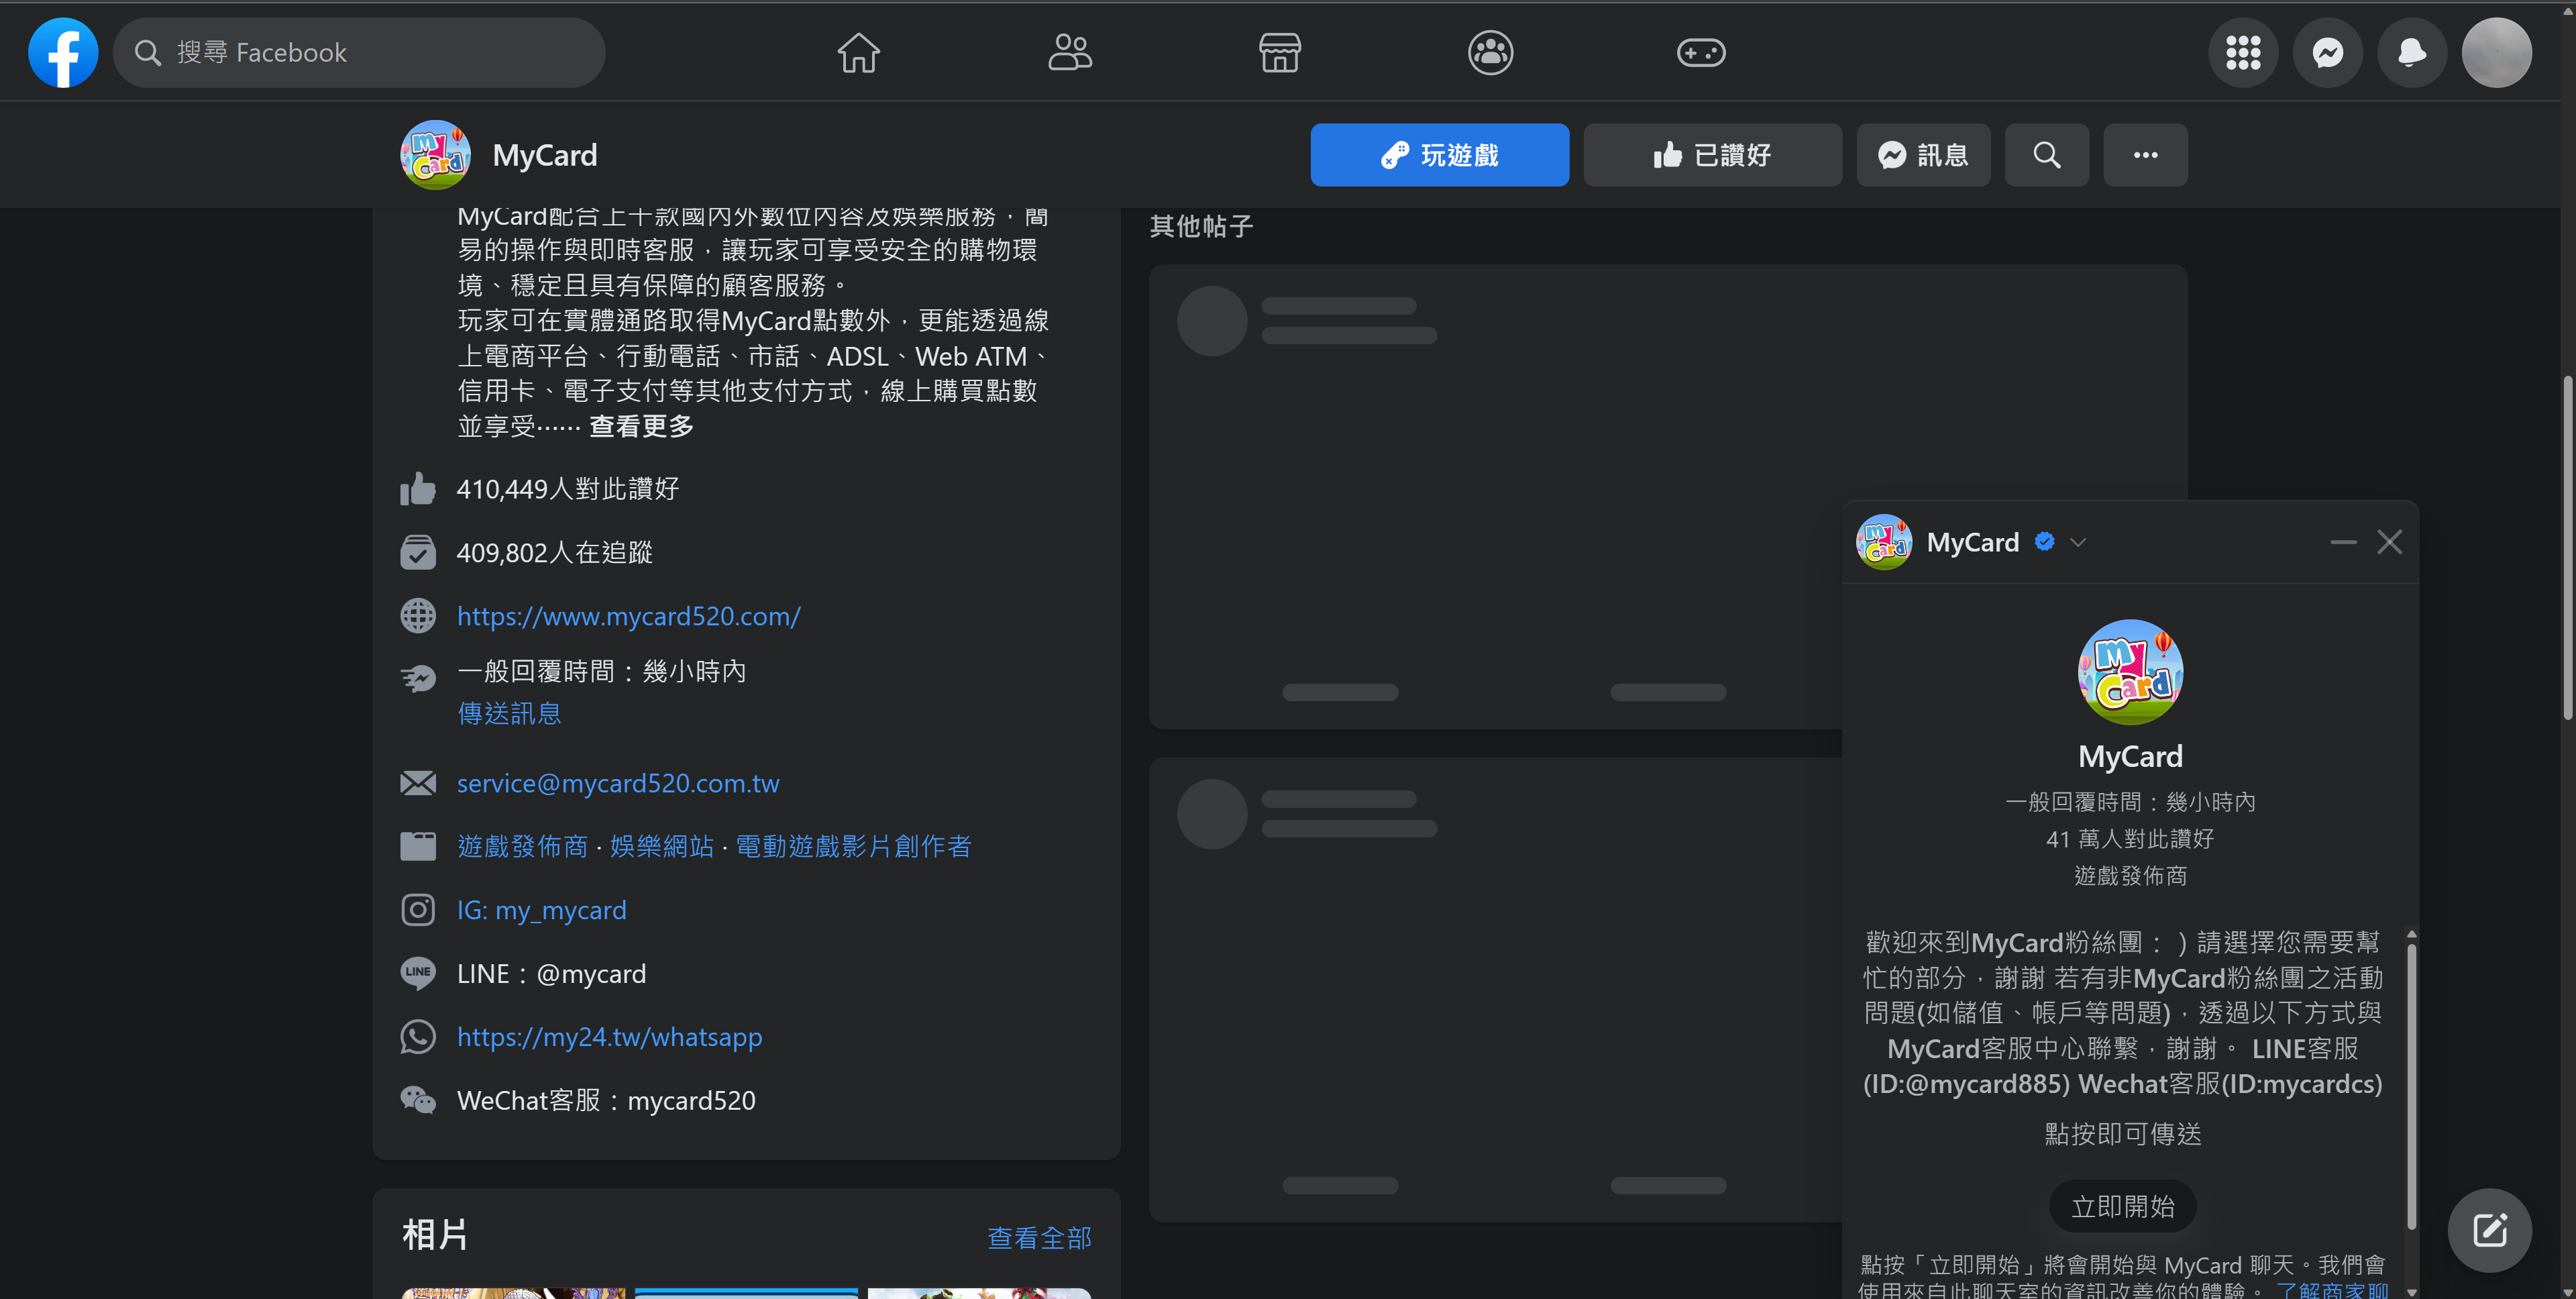
Task: Go to the Home feed icon
Action: click(x=858, y=52)
